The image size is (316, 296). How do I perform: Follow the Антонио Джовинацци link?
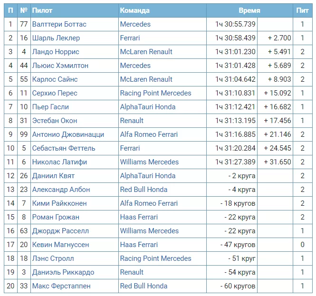pyautogui.click(x=68, y=134)
